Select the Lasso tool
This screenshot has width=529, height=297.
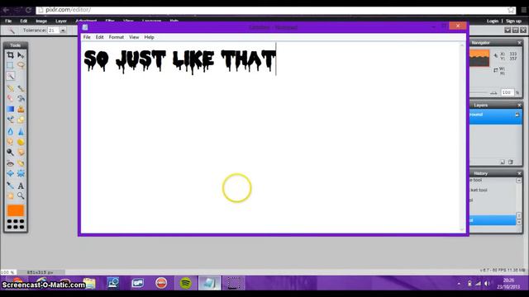pos(21,65)
